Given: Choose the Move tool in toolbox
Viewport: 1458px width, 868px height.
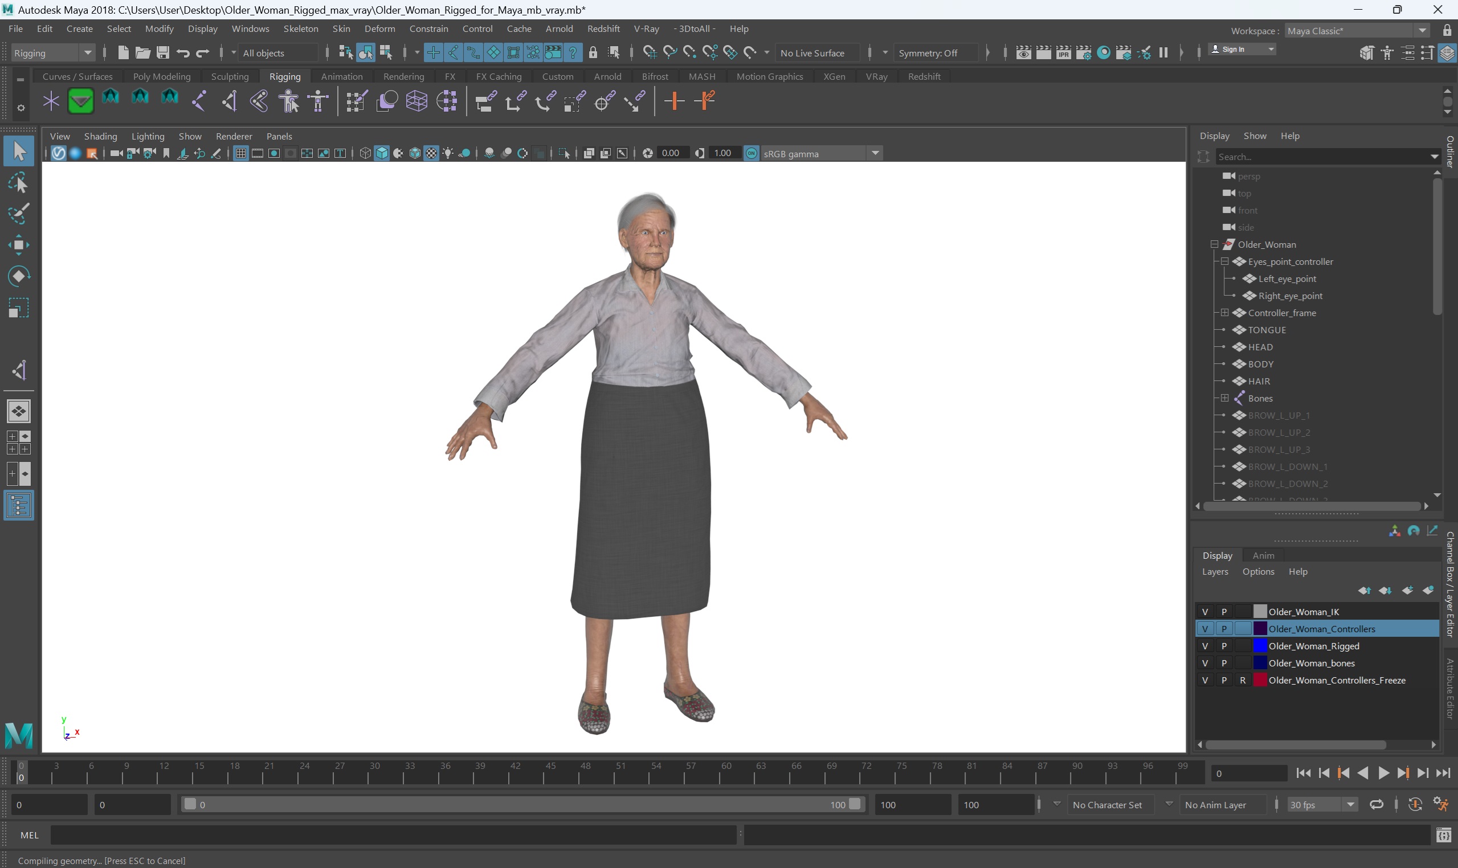Looking at the screenshot, I should tap(19, 245).
